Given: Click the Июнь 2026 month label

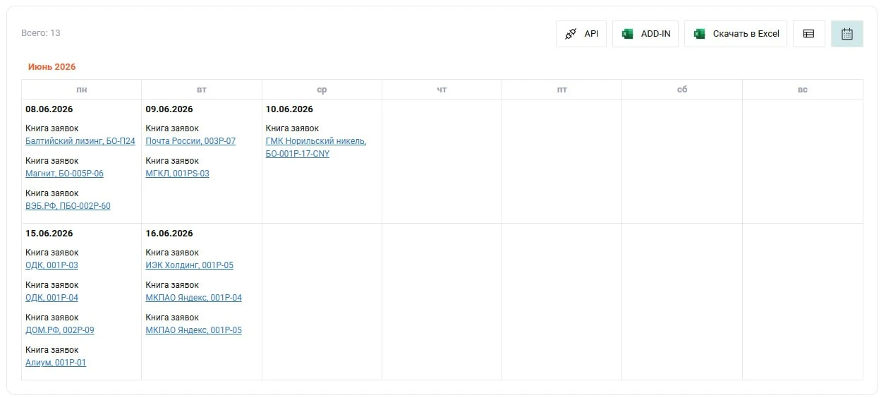Looking at the screenshot, I should [51, 67].
